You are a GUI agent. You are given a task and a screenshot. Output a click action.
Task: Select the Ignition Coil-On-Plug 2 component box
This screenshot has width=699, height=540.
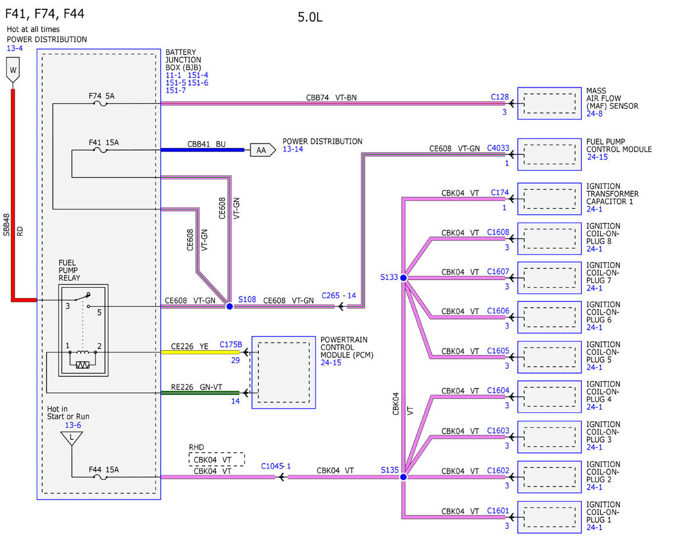point(549,477)
